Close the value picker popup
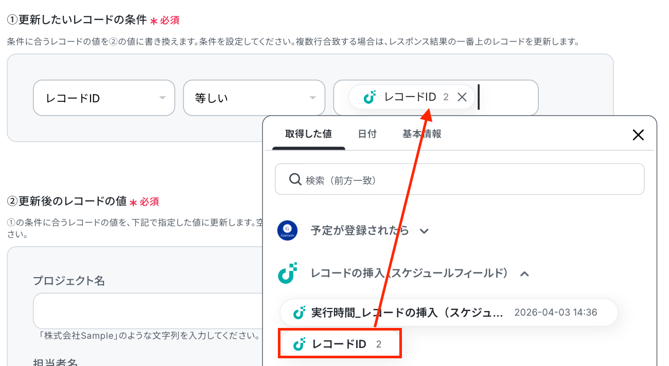 pyautogui.click(x=638, y=135)
